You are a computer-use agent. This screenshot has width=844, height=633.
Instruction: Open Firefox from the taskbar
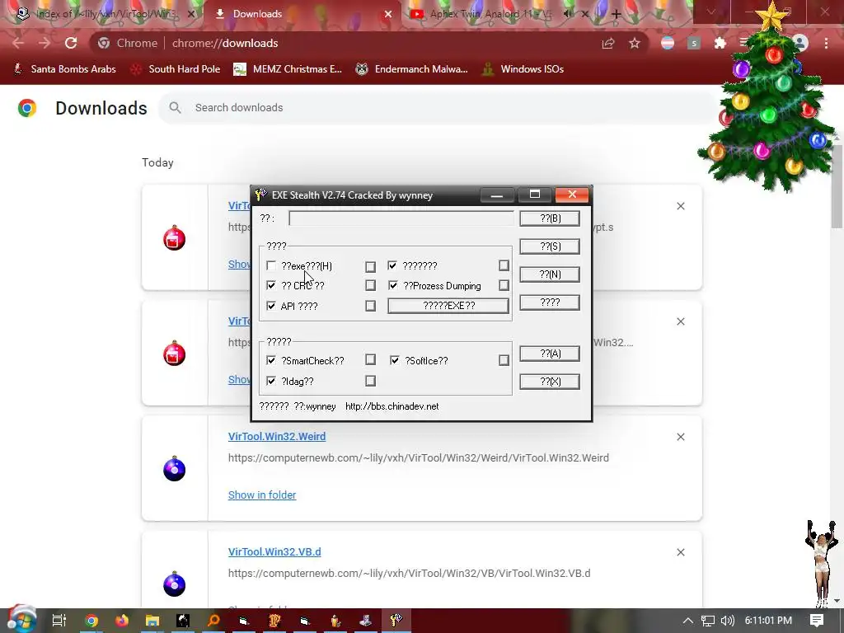pos(122,621)
